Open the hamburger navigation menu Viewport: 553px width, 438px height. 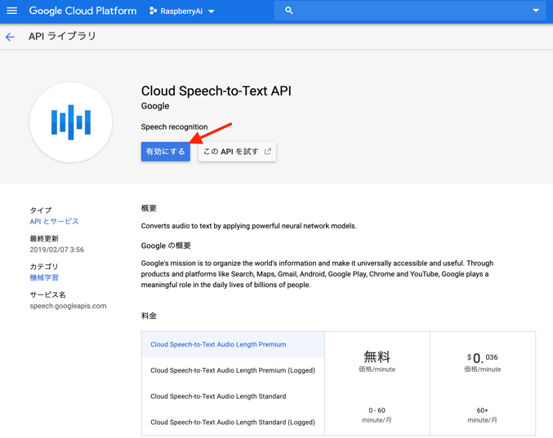(x=12, y=11)
